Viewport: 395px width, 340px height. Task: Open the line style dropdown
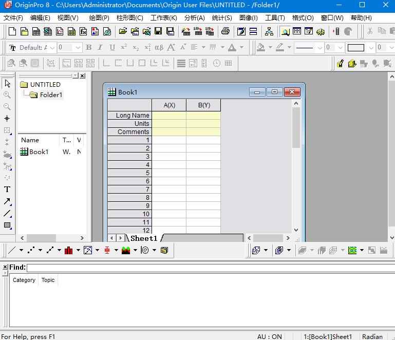point(320,48)
